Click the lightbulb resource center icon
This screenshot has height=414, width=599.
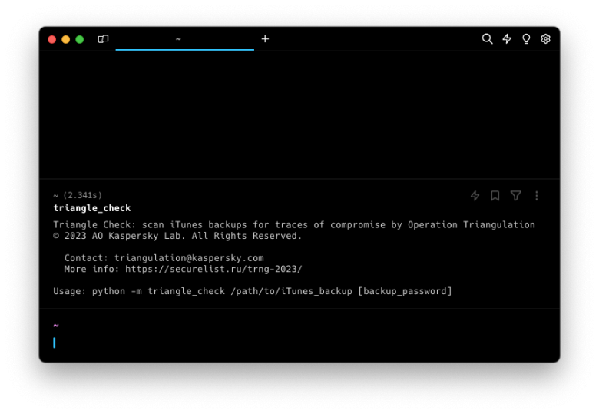point(526,39)
